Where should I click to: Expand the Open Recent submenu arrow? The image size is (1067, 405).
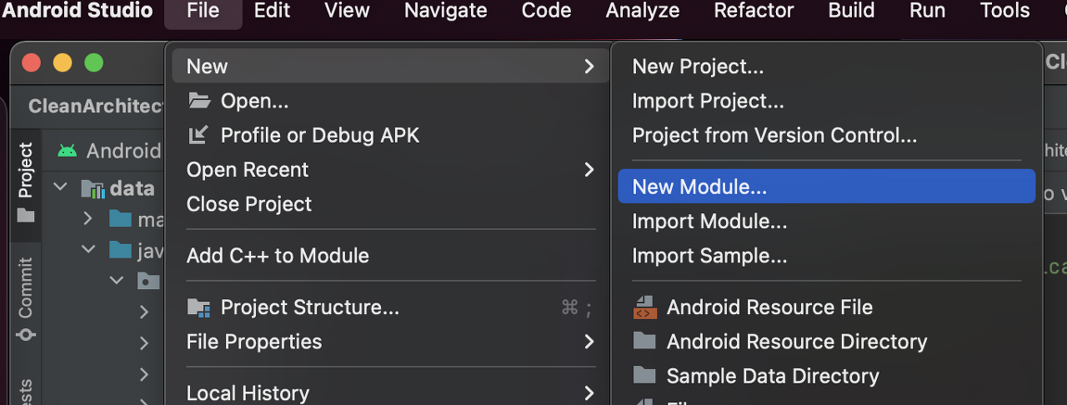[x=589, y=169]
